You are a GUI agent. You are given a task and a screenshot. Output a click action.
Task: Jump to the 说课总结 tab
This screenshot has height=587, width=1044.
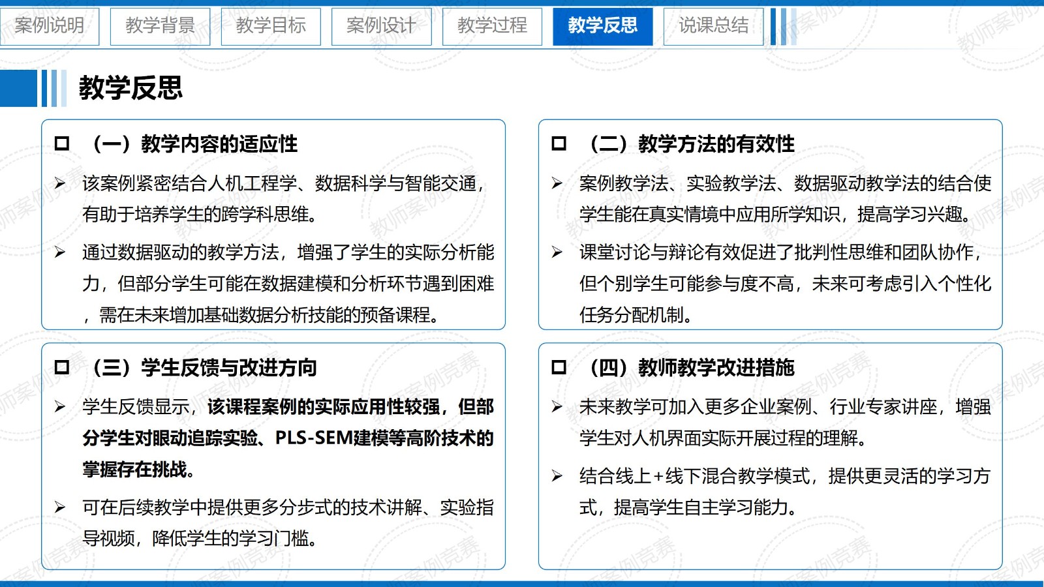pos(713,26)
